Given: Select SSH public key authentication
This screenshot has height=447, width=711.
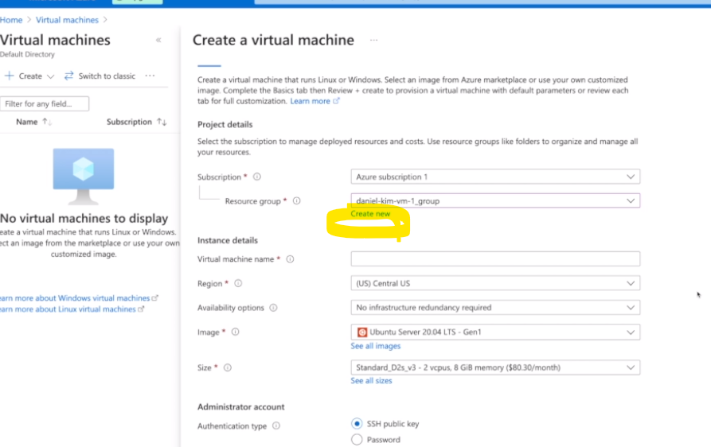Looking at the screenshot, I should (x=357, y=423).
